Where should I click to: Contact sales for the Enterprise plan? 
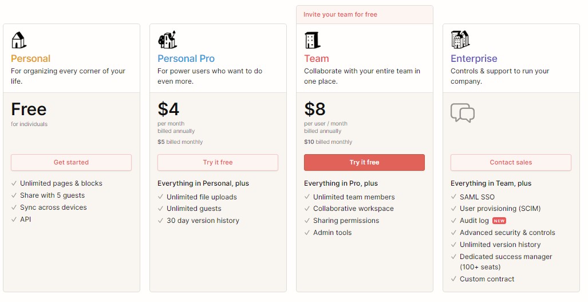511,162
